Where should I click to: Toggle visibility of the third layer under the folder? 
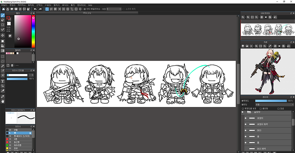(245, 130)
